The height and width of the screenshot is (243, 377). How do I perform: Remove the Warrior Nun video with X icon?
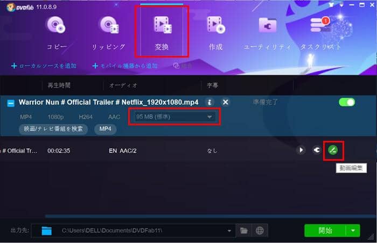pyautogui.click(x=225, y=102)
